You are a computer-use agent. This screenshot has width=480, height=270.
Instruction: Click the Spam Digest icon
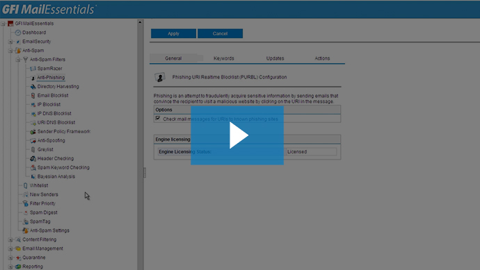pos(26,213)
